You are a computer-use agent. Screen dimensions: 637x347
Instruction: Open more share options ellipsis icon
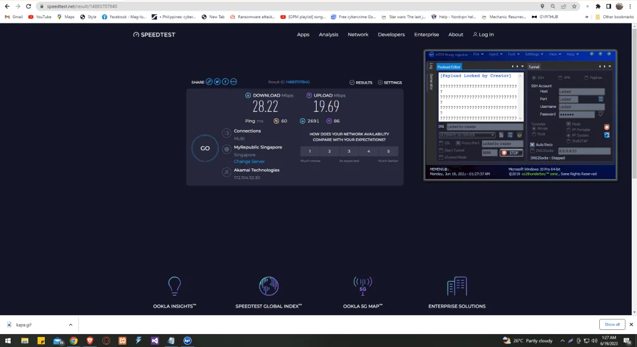233,81
